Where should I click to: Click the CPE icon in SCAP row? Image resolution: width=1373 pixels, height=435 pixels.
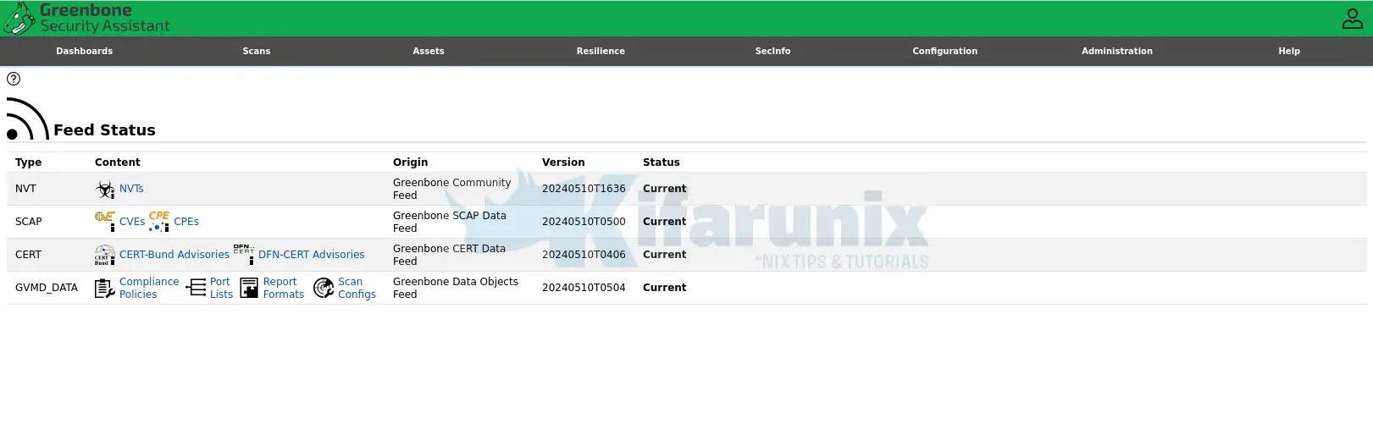tap(159, 222)
